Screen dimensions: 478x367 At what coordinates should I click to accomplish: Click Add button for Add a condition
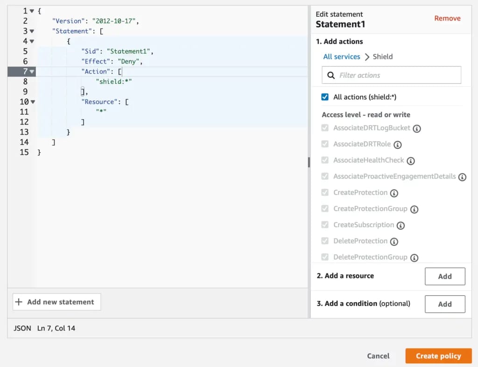pyautogui.click(x=445, y=304)
